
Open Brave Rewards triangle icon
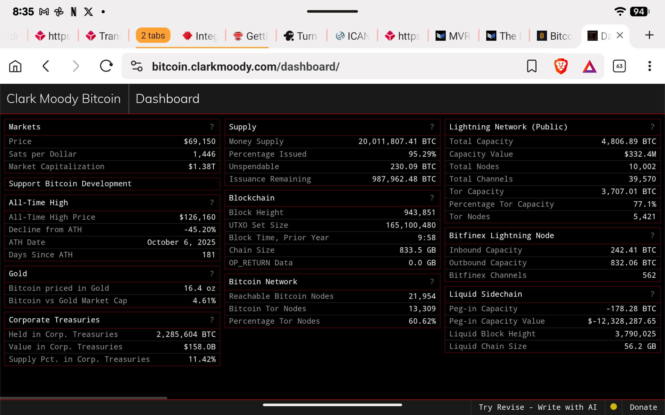click(x=590, y=66)
